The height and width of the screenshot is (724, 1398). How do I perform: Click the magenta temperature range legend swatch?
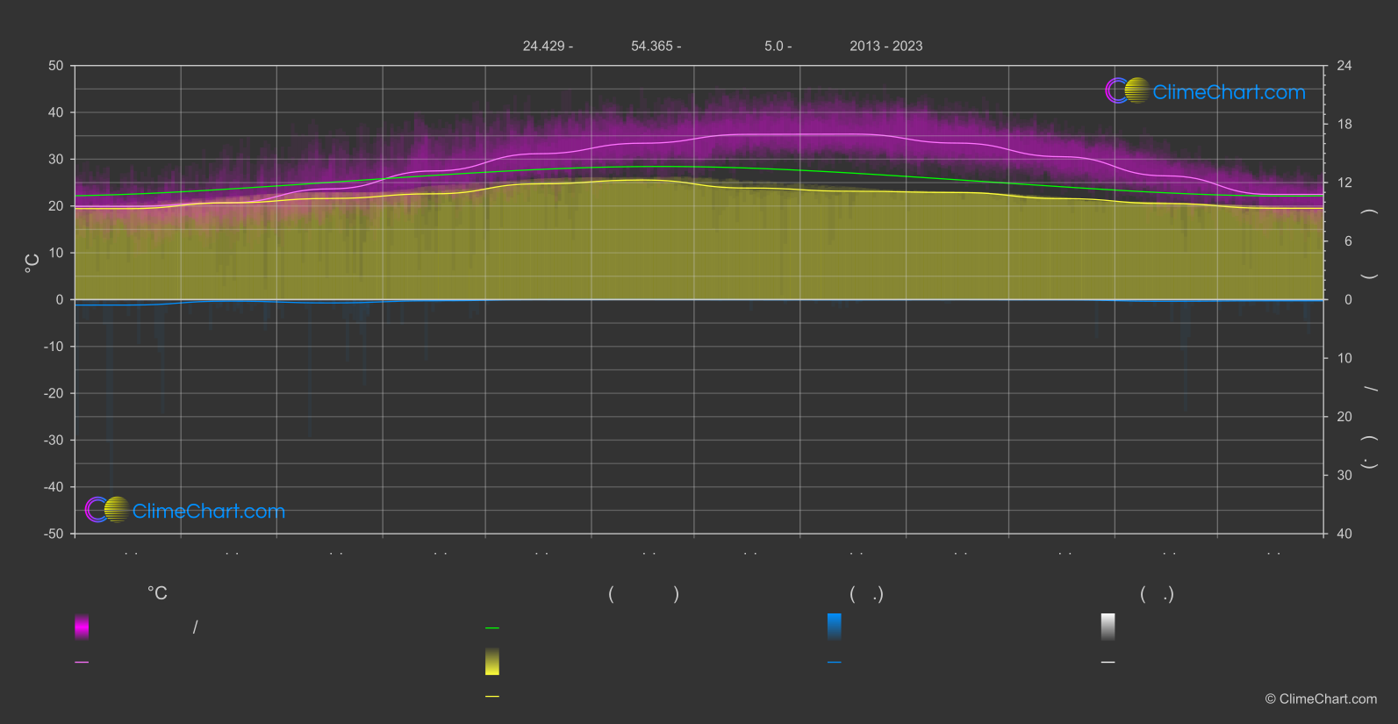(x=82, y=627)
